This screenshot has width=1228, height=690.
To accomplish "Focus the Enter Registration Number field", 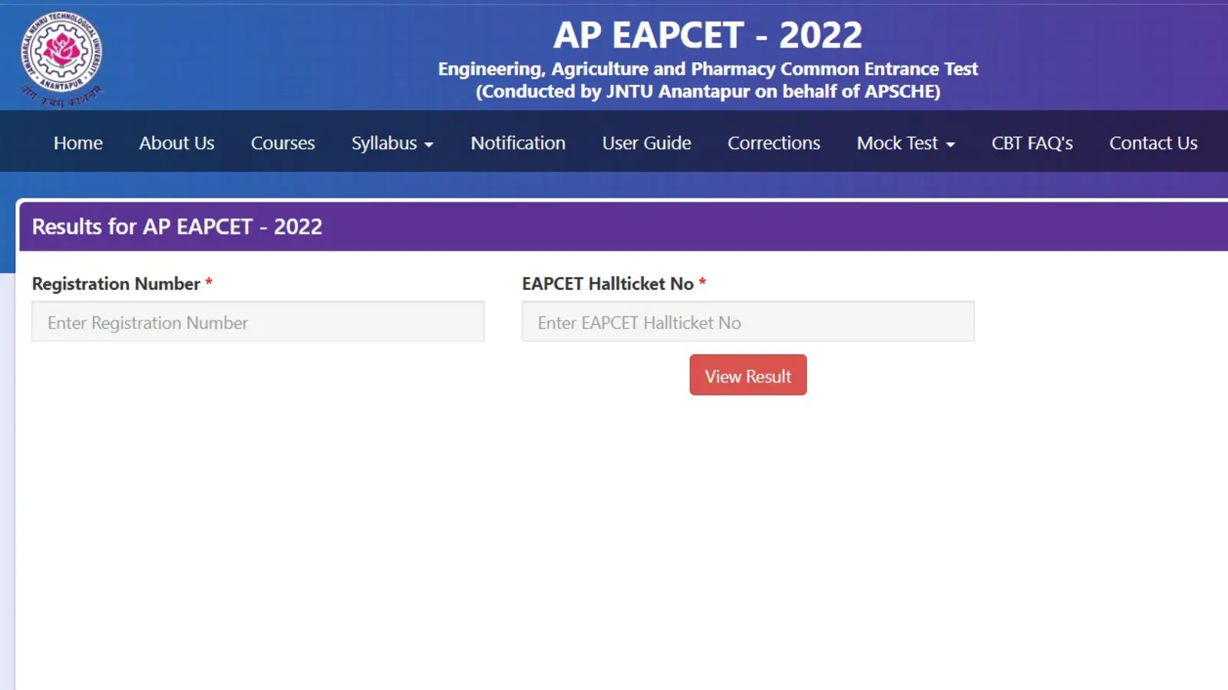I will click(x=258, y=322).
